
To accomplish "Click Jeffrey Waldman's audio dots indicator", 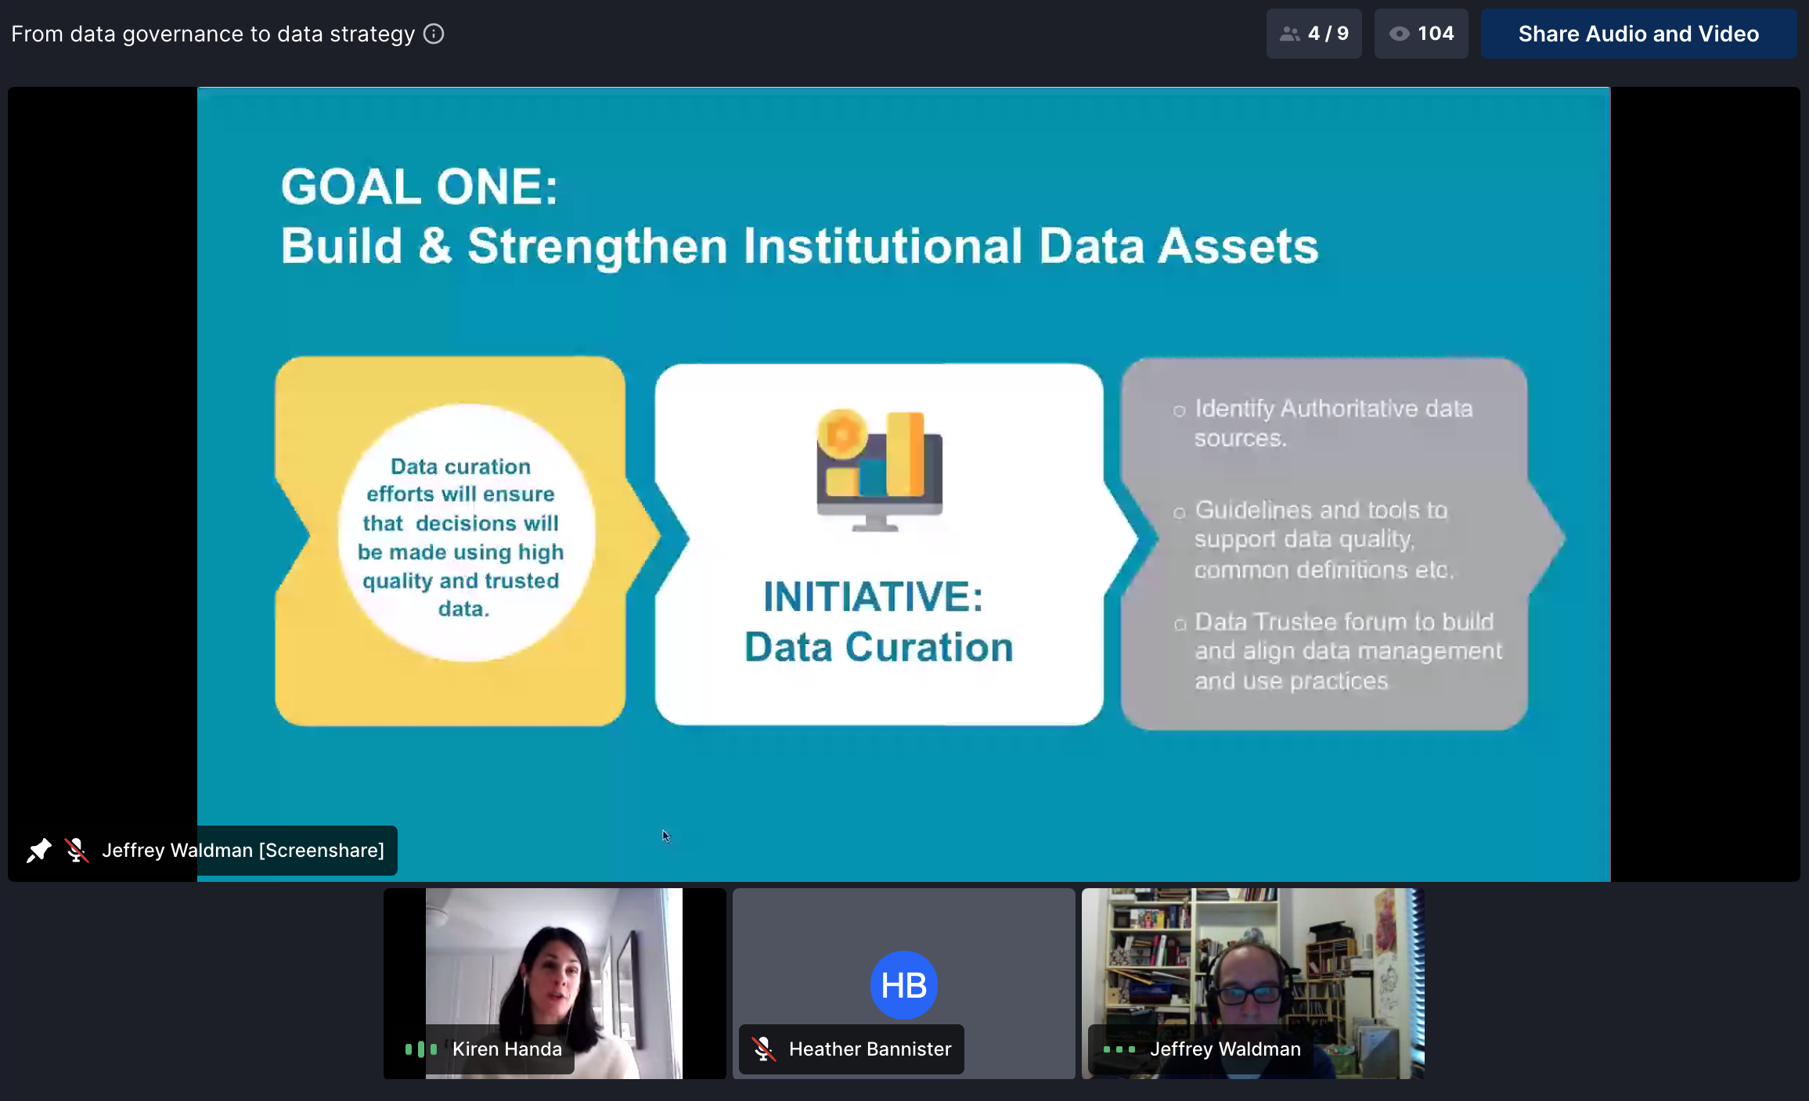I will (x=1119, y=1049).
